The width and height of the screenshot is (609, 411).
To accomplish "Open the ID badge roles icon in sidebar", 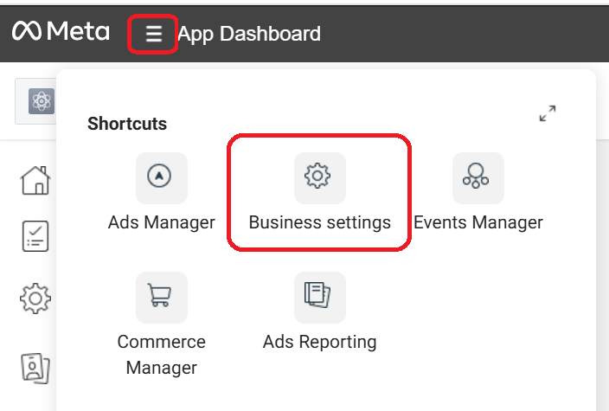I will point(35,368).
